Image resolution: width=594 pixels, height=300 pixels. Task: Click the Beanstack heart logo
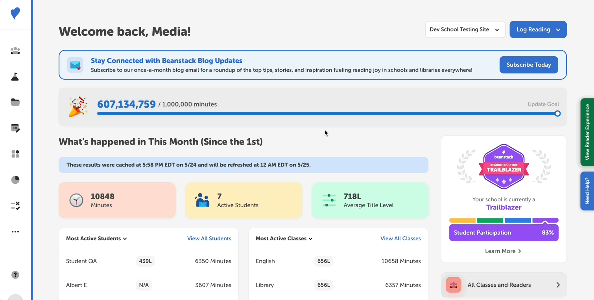coord(15,13)
